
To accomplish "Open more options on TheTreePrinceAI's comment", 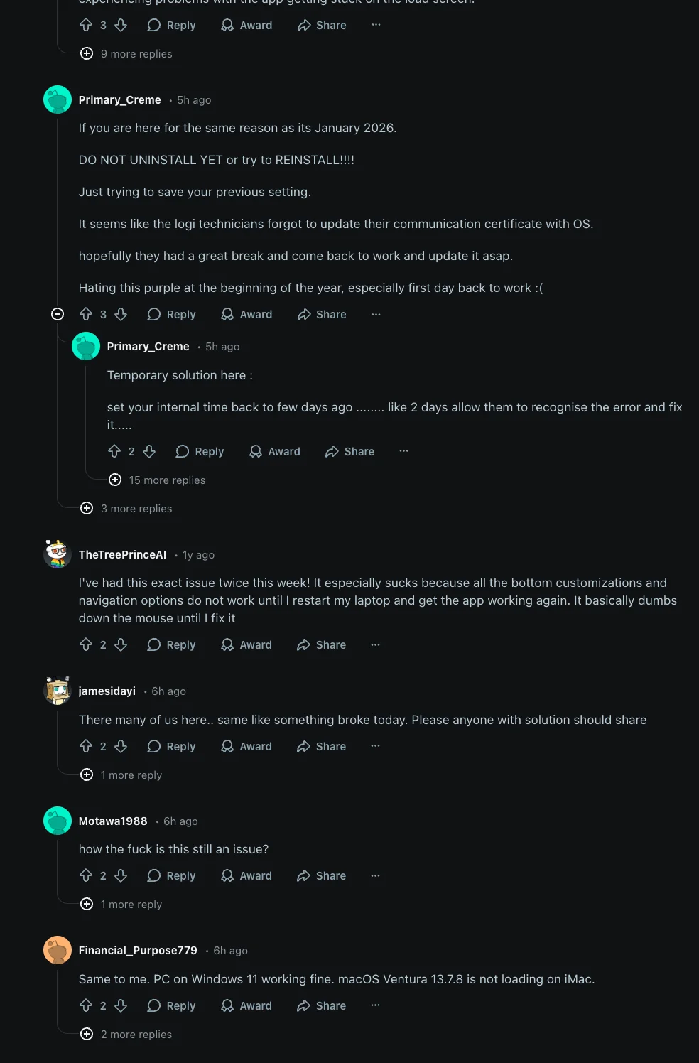I will 376,644.
